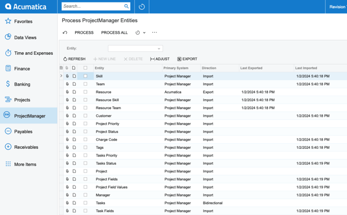Click the Time and Expenses stopwatch icon
The height and width of the screenshot is (215, 347).
8,53
